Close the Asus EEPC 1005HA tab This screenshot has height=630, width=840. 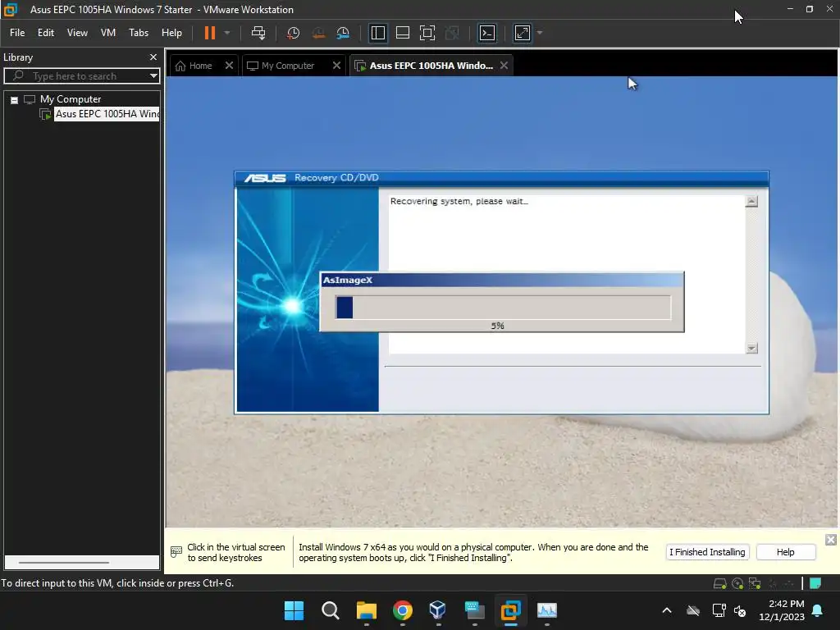pos(504,66)
